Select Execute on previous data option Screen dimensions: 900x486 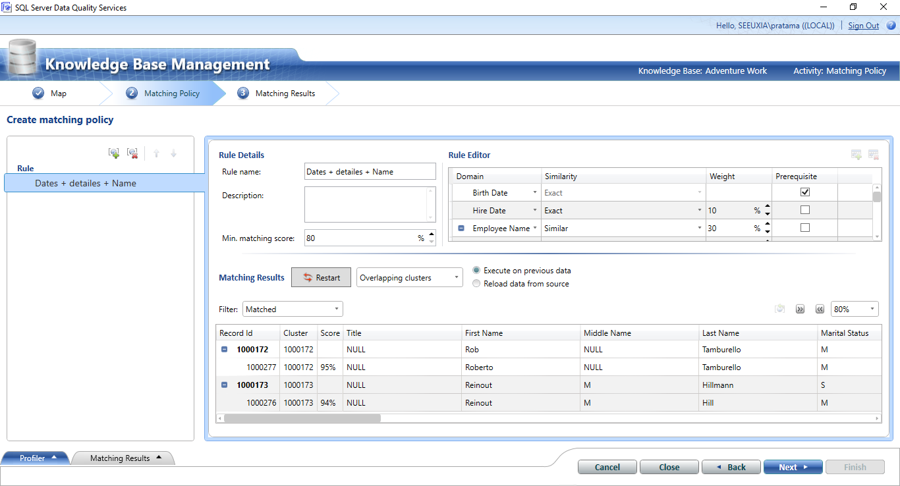477,271
